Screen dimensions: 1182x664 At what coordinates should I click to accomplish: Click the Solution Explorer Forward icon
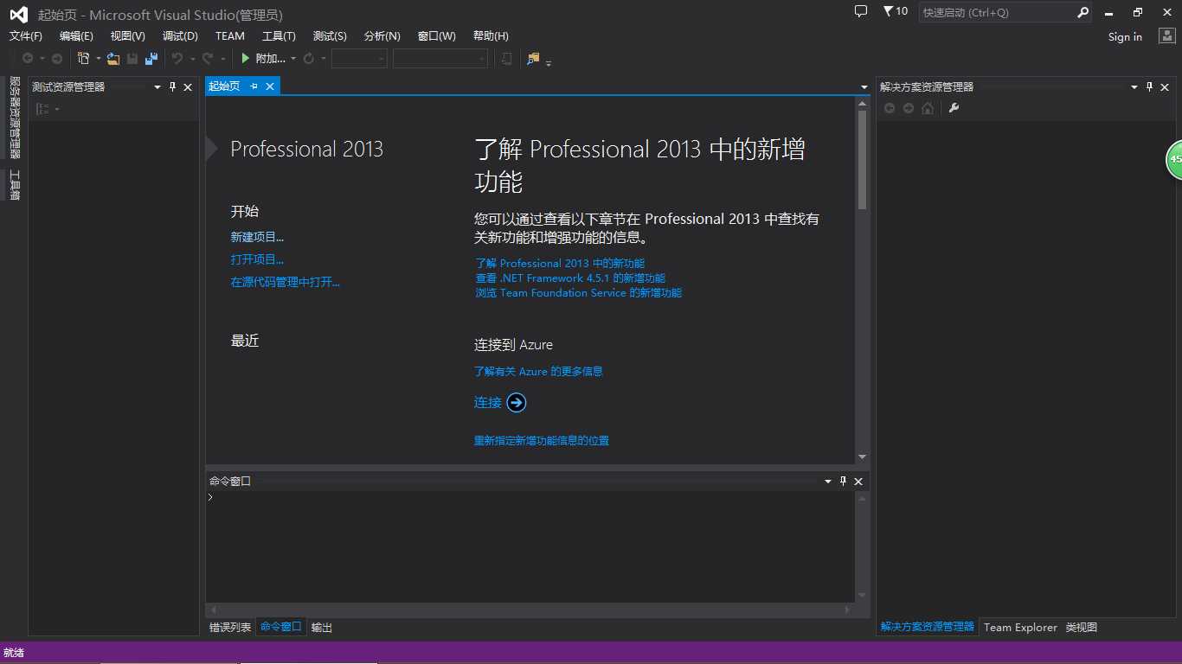pyautogui.click(x=908, y=108)
